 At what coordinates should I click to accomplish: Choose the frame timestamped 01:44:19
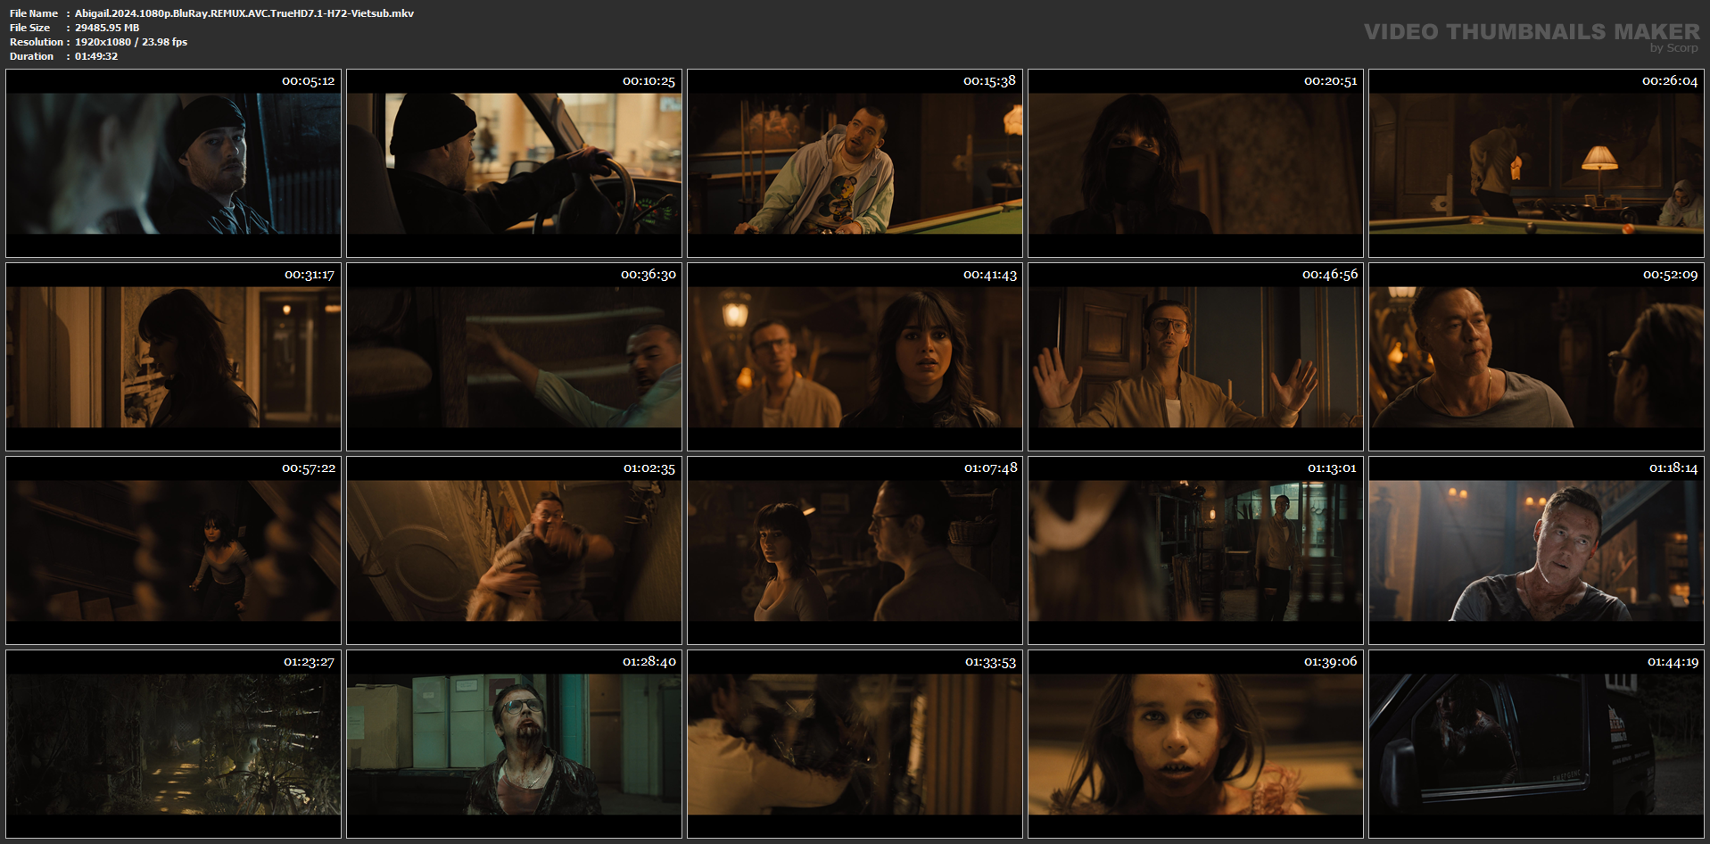pos(1536,744)
